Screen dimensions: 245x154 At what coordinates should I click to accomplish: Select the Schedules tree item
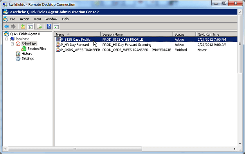coord(29,44)
